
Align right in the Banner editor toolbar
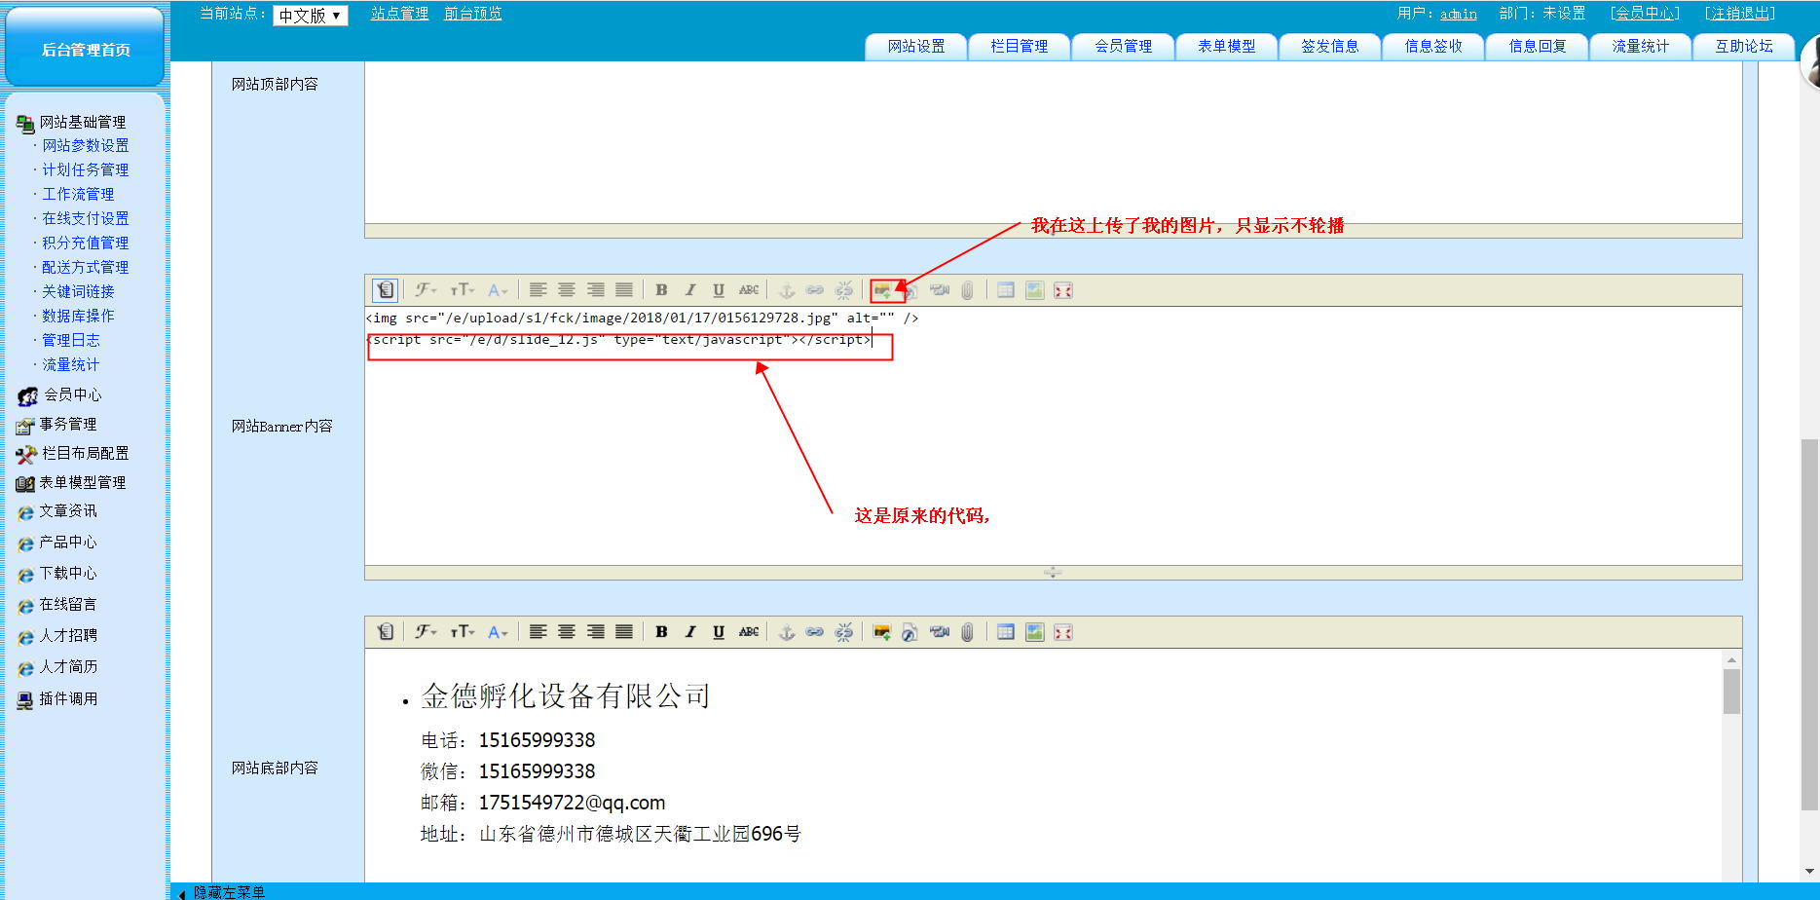click(595, 290)
